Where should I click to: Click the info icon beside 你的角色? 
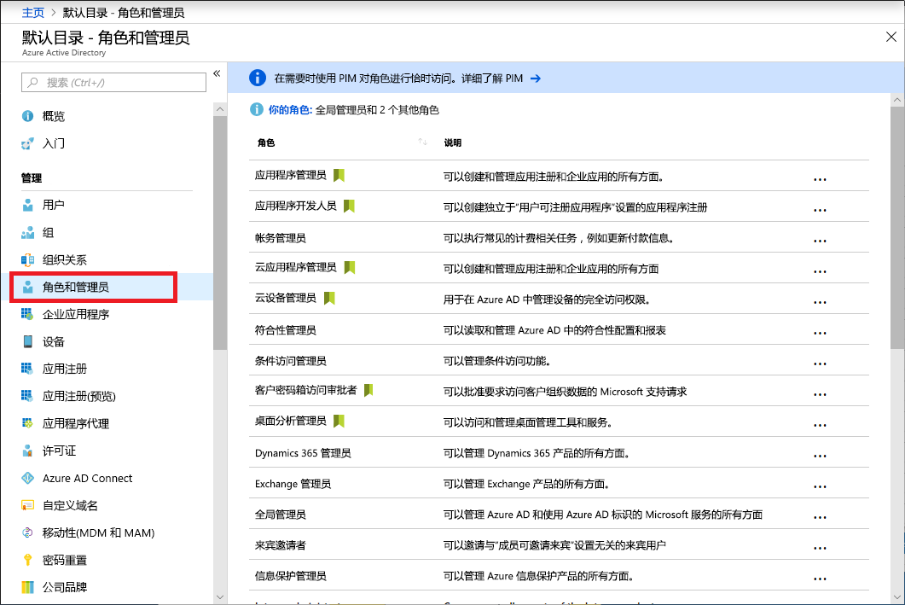[256, 109]
